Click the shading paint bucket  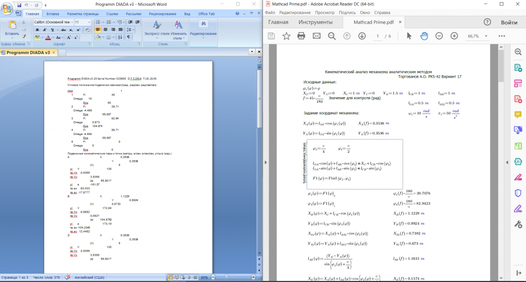coord(98,37)
